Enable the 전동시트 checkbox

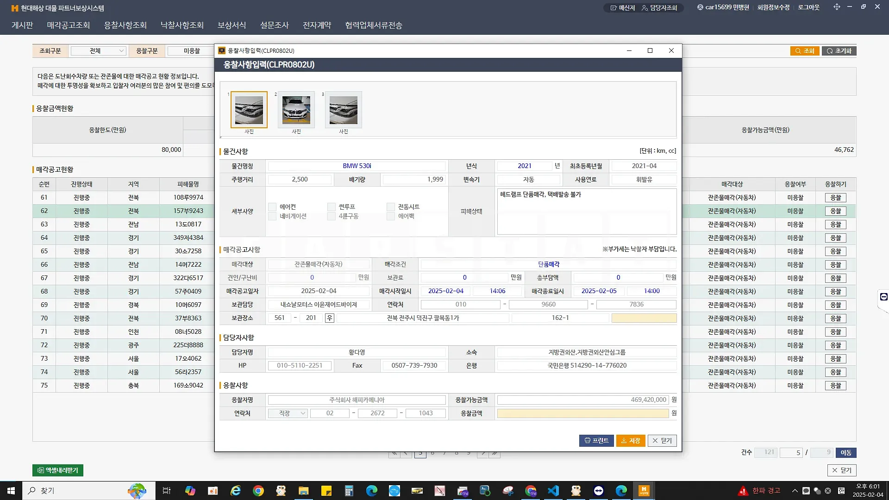(x=391, y=207)
